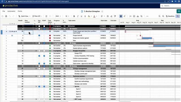This screenshot has height=102, width=181.
Task: Click the indent rows icon
Action: pyautogui.click(x=46, y=16)
